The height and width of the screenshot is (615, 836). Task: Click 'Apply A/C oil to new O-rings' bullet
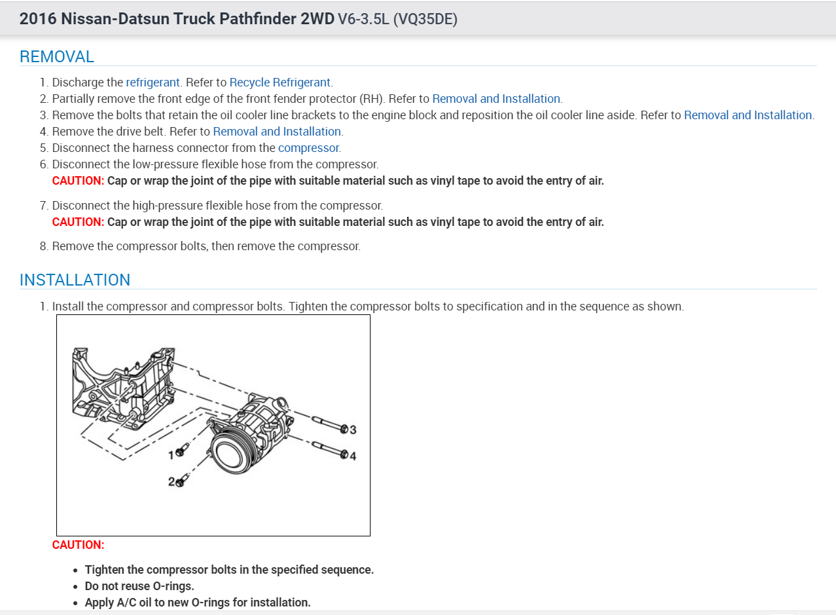(198, 603)
